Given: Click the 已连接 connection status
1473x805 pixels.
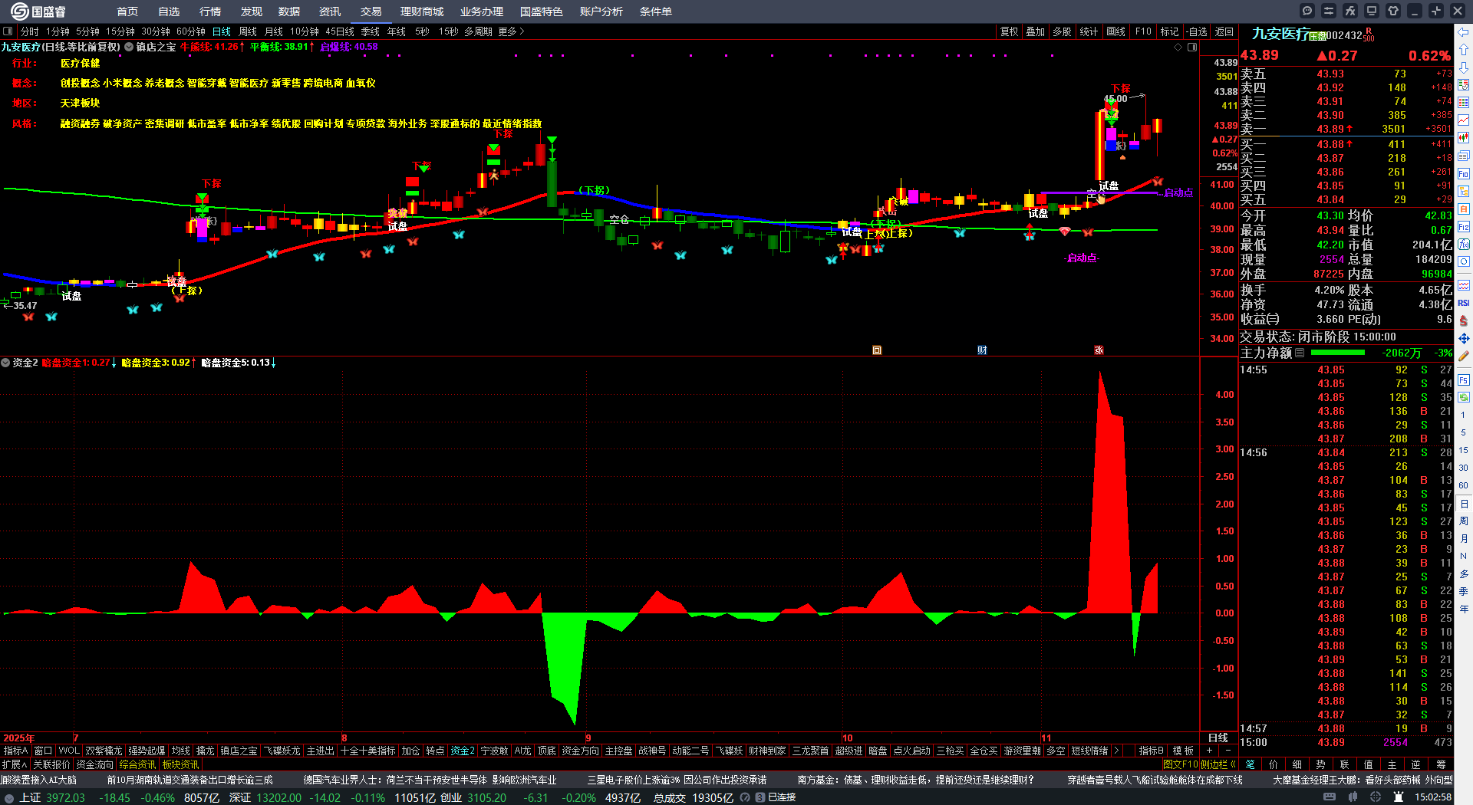Looking at the screenshot, I should 782,797.
